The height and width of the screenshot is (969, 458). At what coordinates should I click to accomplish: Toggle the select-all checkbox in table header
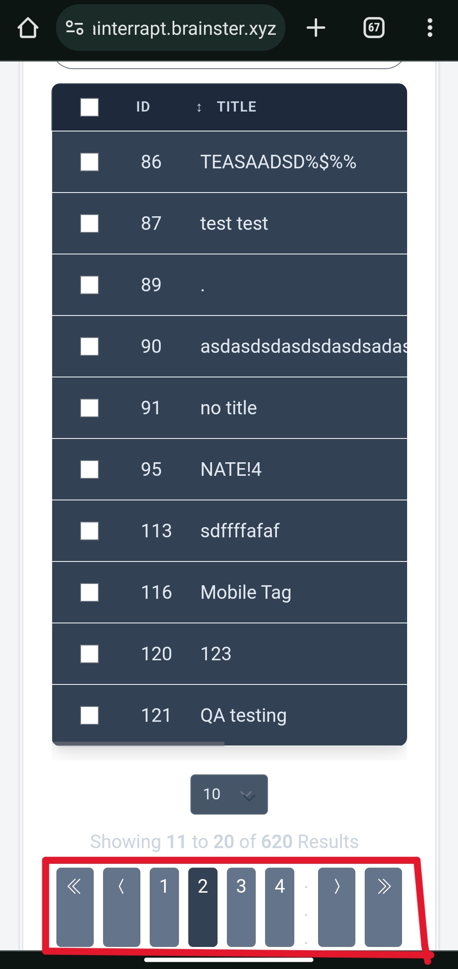pyautogui.click(x=89, y=107)
